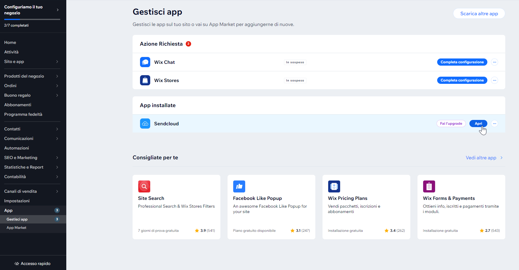
Task: Click the App sidebar notification badge
Action: (57, 210)
